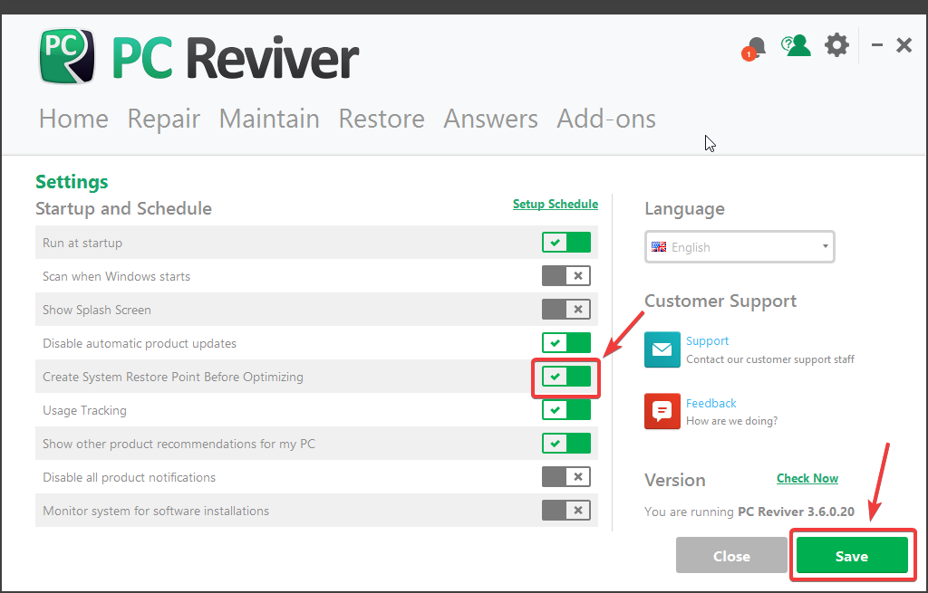Click the 'PC Reviver 3.6.0.20' version text
The height and width of the screenshot is (593, 928).
(x=796, y=512)
